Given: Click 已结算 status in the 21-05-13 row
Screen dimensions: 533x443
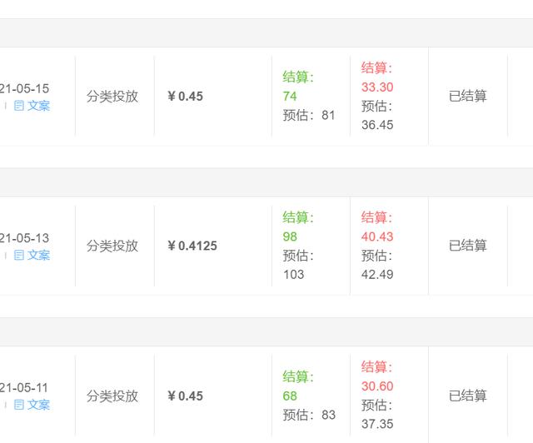Looking at the screenshot, I should tap(468, 246).
